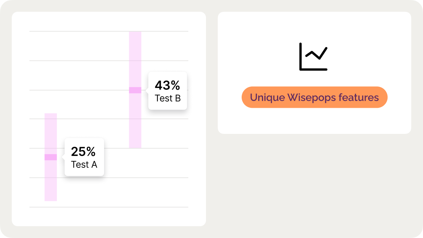Screen dimensions: 423x238
Task: Click the percent sign in 25%
Action: [91, 152]
